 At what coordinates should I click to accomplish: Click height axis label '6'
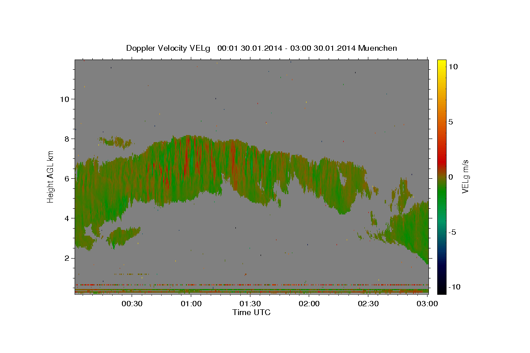pos(68,179)
